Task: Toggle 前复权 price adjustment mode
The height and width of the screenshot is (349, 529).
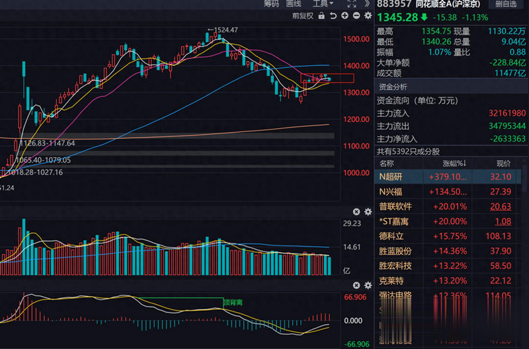Action: pyautogui.click(x=303, y=16)
